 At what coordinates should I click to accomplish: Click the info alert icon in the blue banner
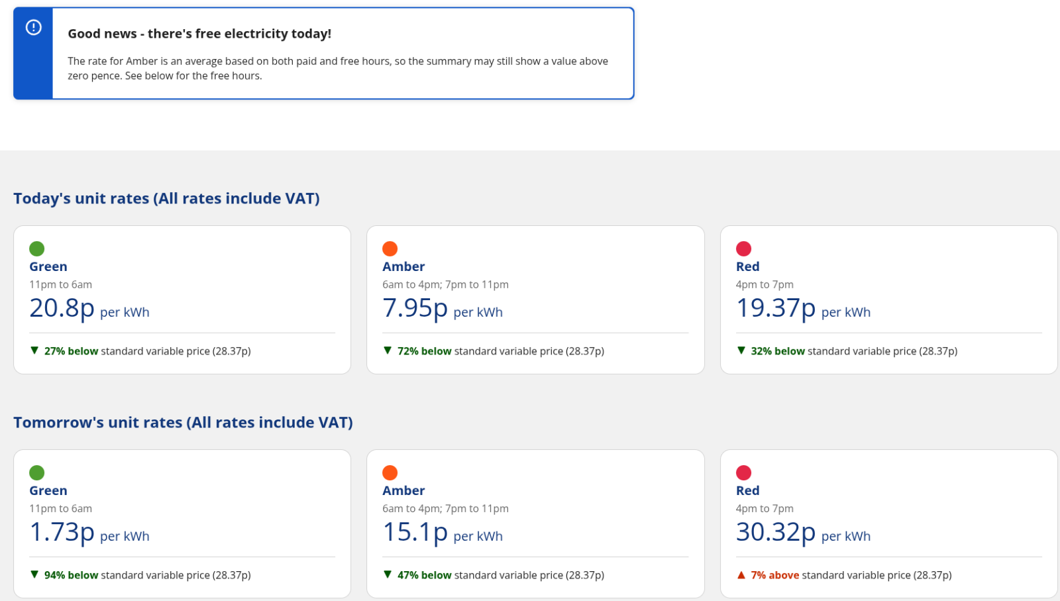click(33, 27)
